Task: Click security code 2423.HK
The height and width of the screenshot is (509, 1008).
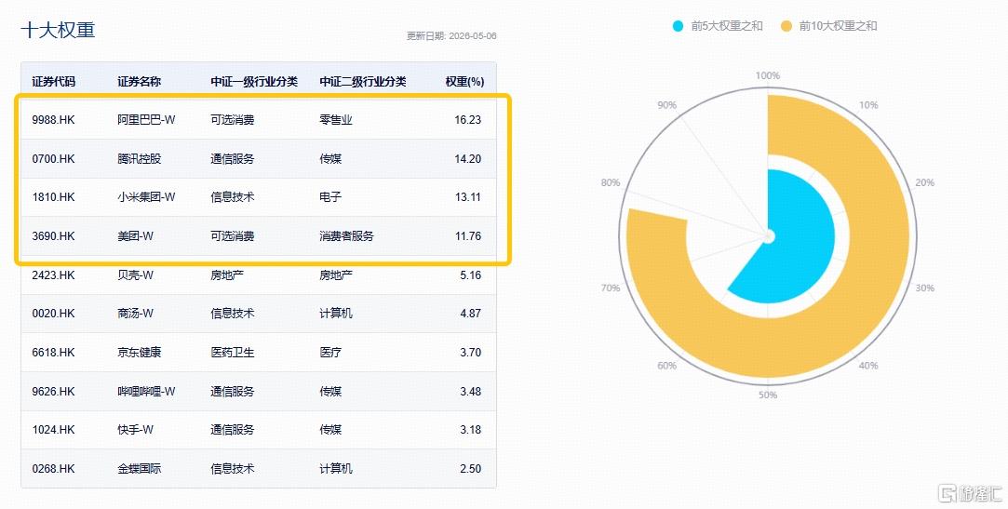Action: click(x=53, y=275)
